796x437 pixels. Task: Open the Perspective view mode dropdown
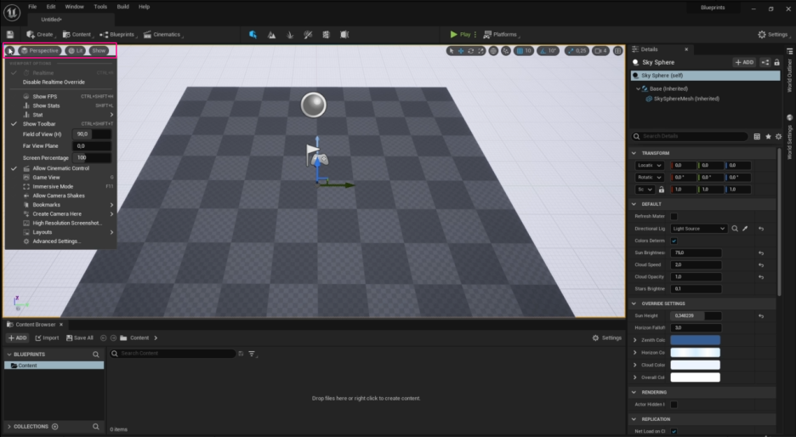coord(40,51)
